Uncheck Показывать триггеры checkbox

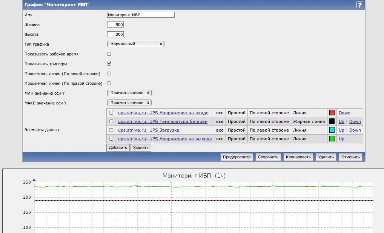[109, 64]
